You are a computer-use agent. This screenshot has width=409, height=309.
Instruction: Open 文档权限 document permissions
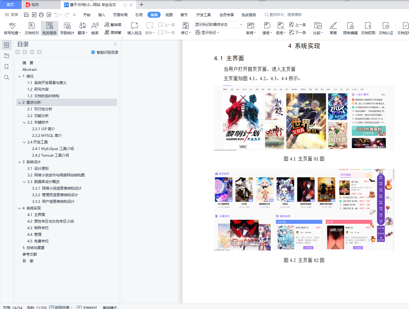tap(368, 28)
